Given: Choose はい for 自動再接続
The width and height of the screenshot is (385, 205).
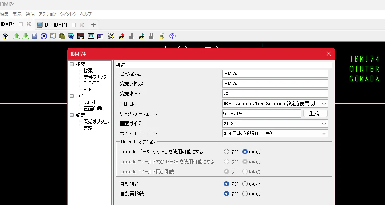Looking at the screenshot, I should [x=226, y=194].
